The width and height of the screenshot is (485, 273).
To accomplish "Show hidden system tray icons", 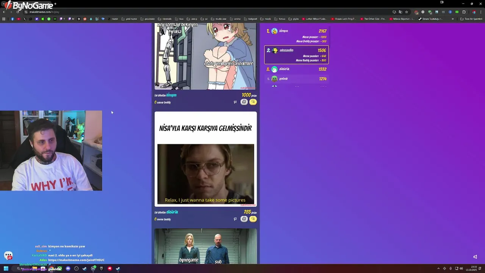I will pyautogui.click(x=438, y=268).
